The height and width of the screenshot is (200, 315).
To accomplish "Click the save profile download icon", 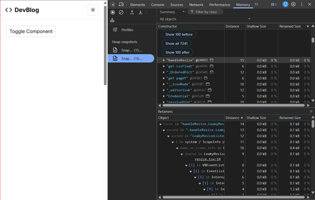I will coord(140,12).
